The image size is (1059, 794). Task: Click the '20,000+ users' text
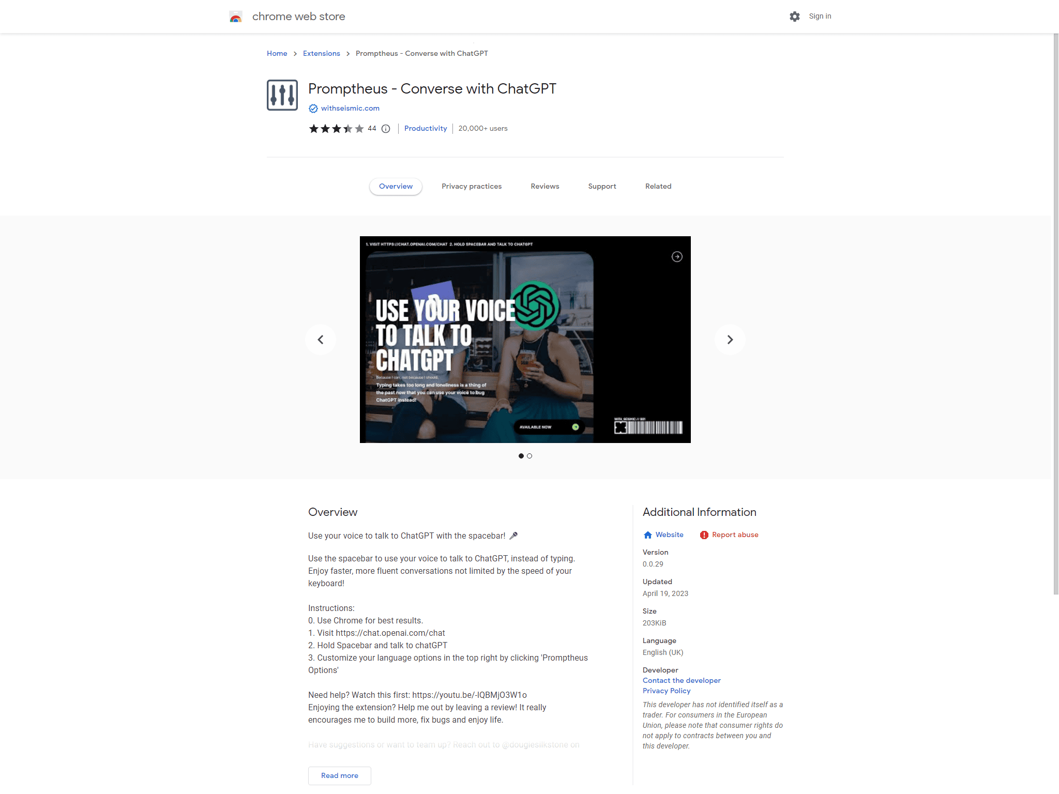pyautogui.click(x=483, y=129)
